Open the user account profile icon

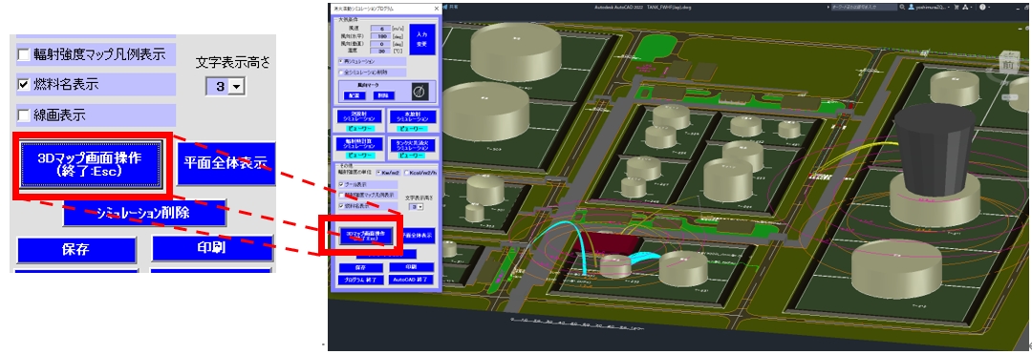click(x=911, y=7)
